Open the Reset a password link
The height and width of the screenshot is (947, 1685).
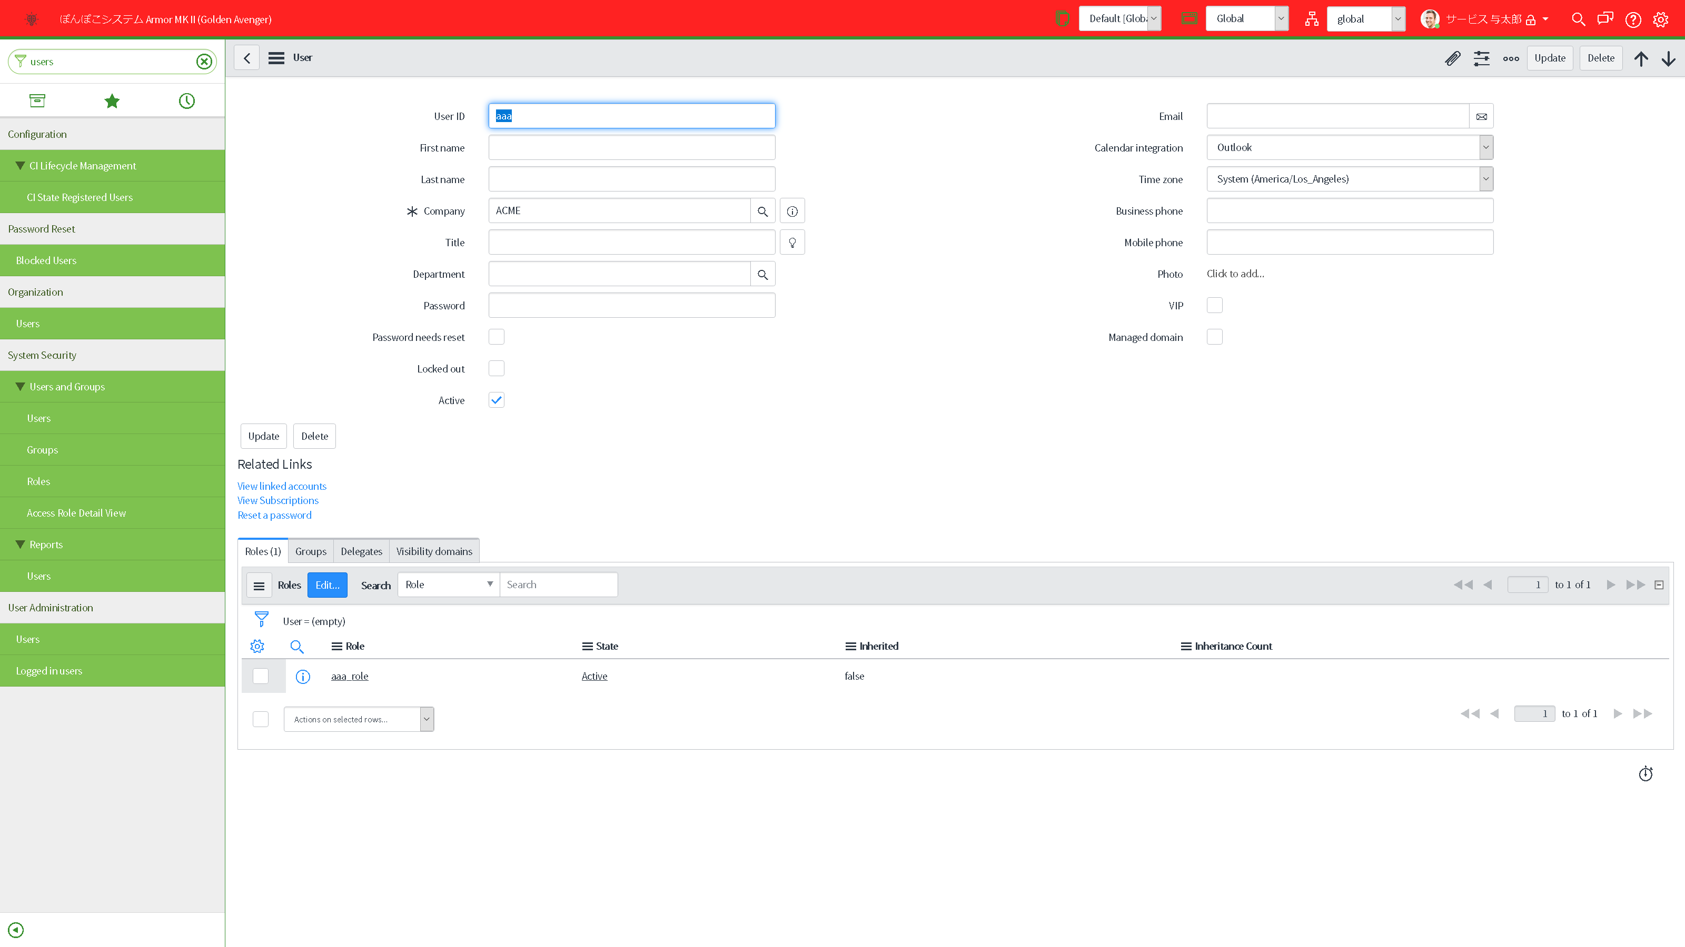pos(275,515)
